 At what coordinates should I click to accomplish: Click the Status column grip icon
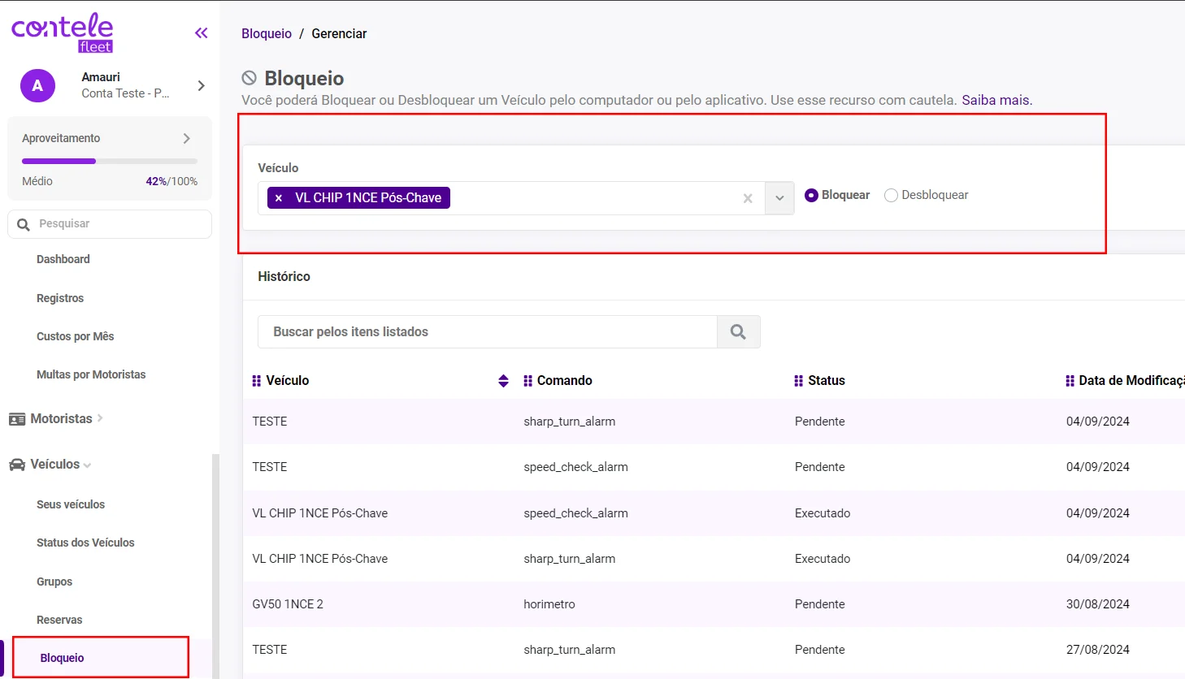(798, 381)
